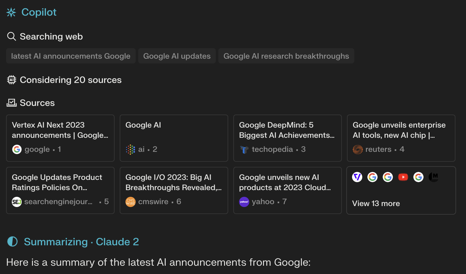Open the Google DeepMind 5 Biggest AI Achievements source
Viewport: 466px width, 274px height.
tap(288, 138)
